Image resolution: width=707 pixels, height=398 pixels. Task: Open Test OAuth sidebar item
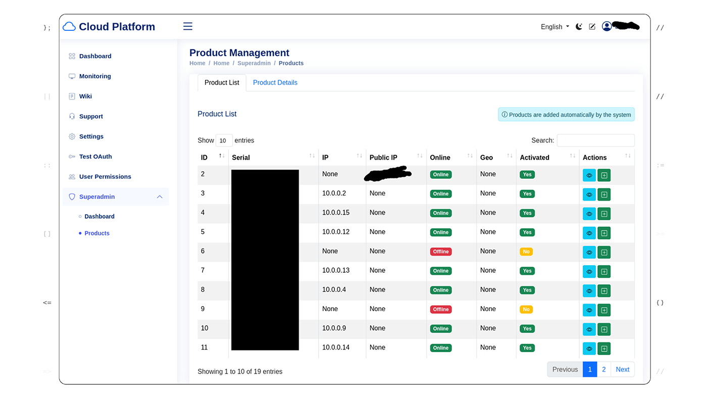coord(95,157)
